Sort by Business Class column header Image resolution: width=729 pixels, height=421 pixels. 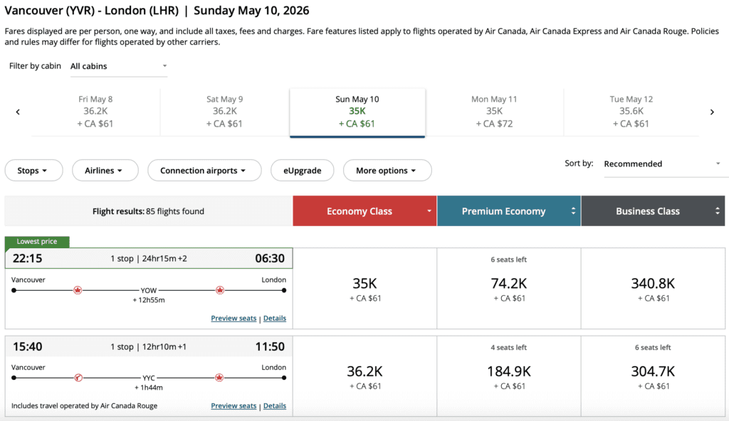[653, 211]
